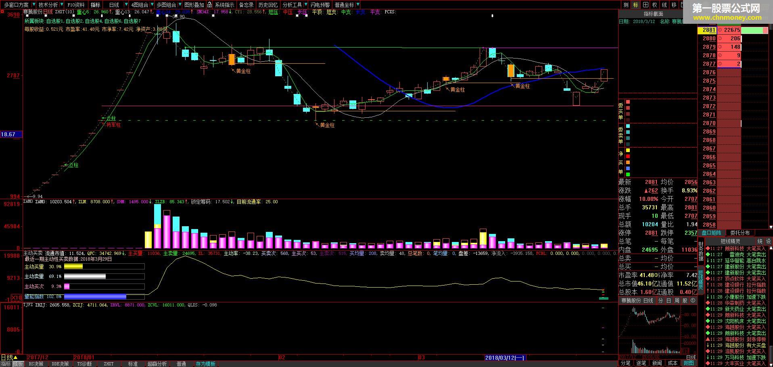Open 系统指示 menu
This screenshot has width=773, height=367.
(x=224, y=5)
